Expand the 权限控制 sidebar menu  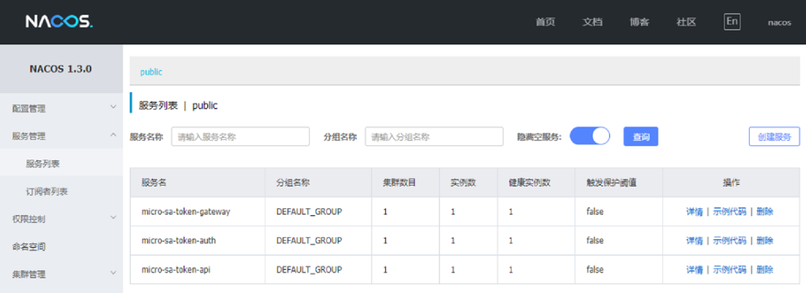pos(62,219)
